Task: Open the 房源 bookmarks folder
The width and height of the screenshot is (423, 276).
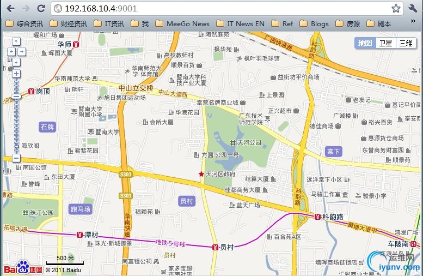Action: click(348, 24)
